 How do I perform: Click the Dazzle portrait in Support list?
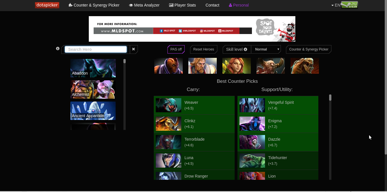(x=252, y=142)
